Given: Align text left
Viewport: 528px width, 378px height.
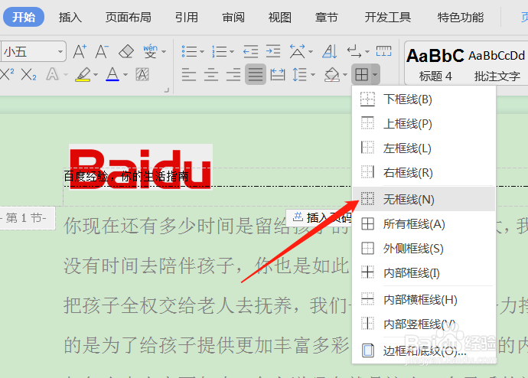Looking at the screenshot, I should 188,74.
